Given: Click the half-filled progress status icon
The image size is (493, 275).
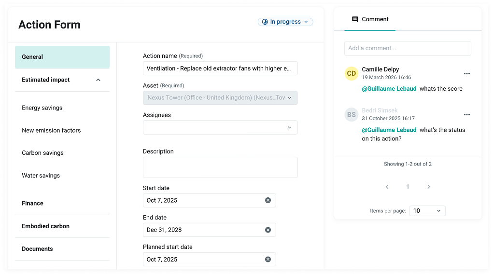Looking at the screenshot, I should [265, 22].
